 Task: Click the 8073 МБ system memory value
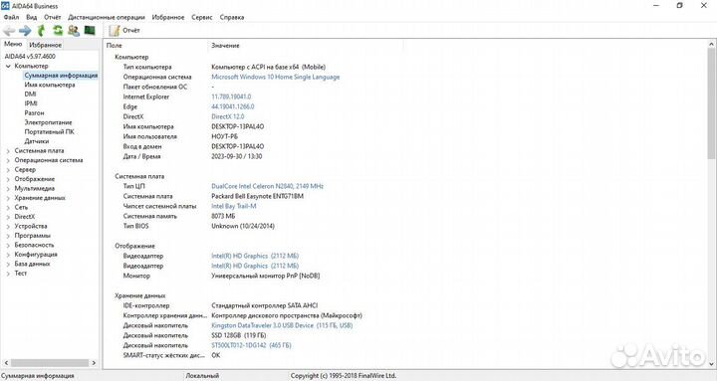tap(223, 216)
